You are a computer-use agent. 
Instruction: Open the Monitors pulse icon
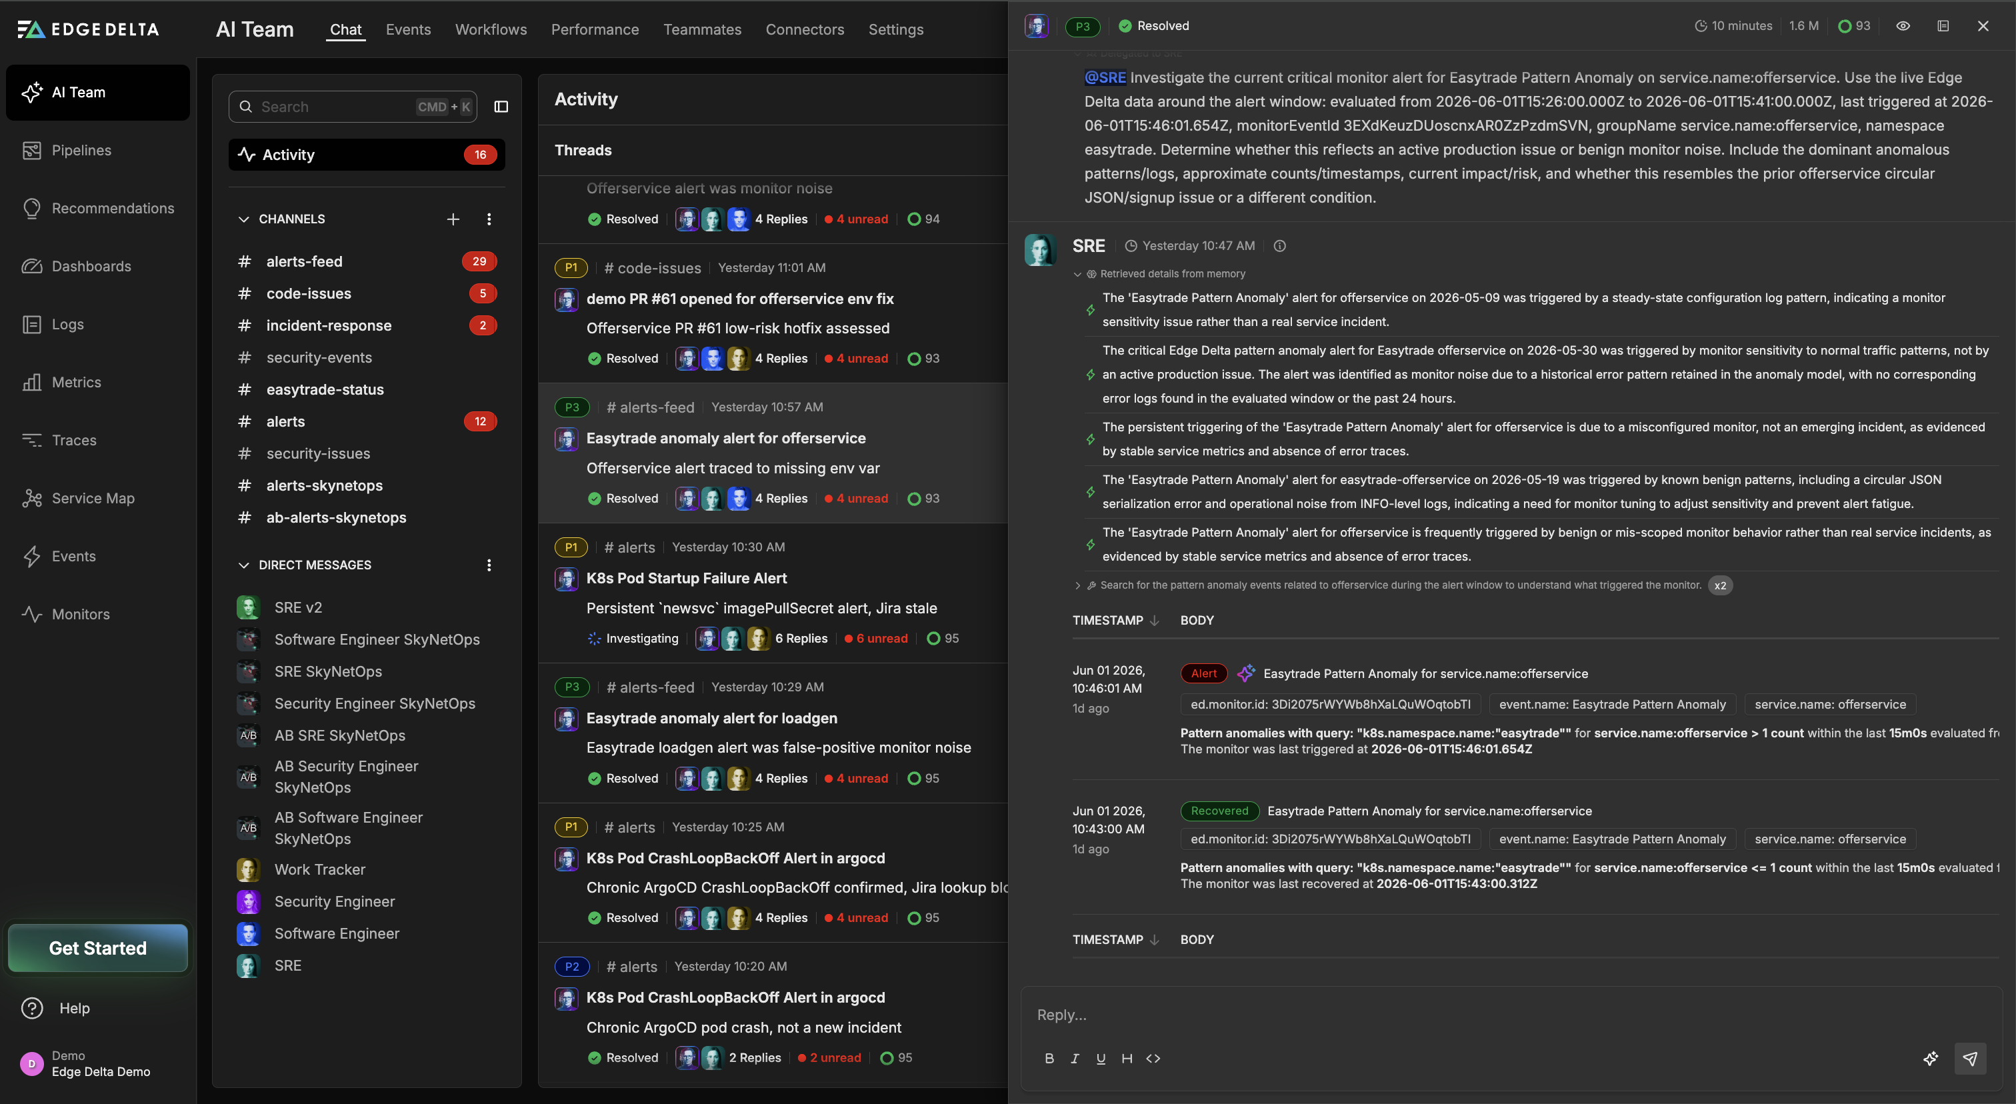[31, 614]
